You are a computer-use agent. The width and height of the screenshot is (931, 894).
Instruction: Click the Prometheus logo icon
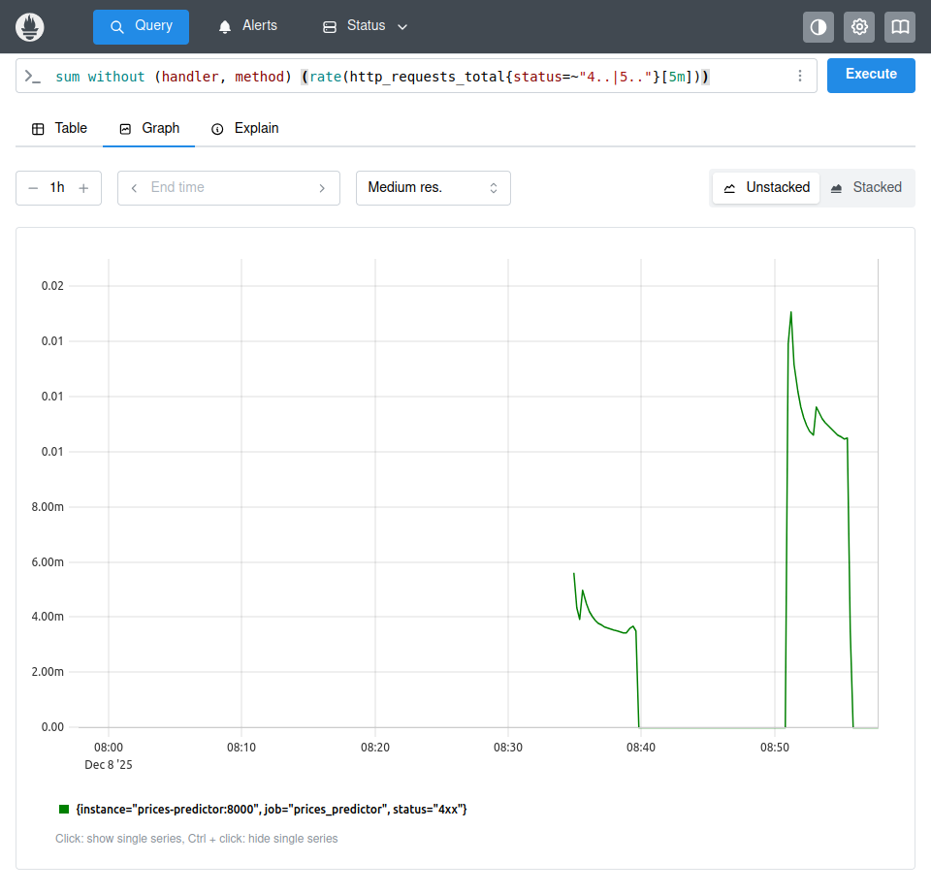click(31, 26)
